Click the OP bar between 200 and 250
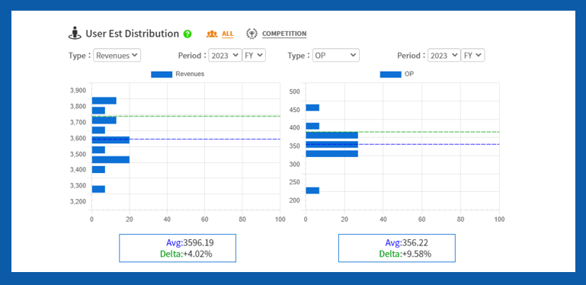 (312, 191)
